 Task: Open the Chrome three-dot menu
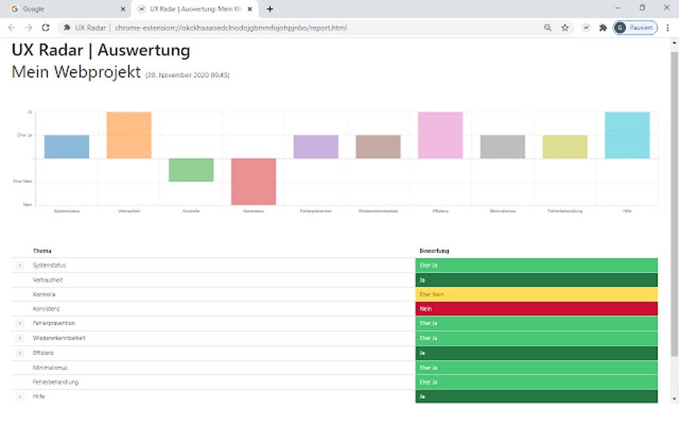point(667,28)
